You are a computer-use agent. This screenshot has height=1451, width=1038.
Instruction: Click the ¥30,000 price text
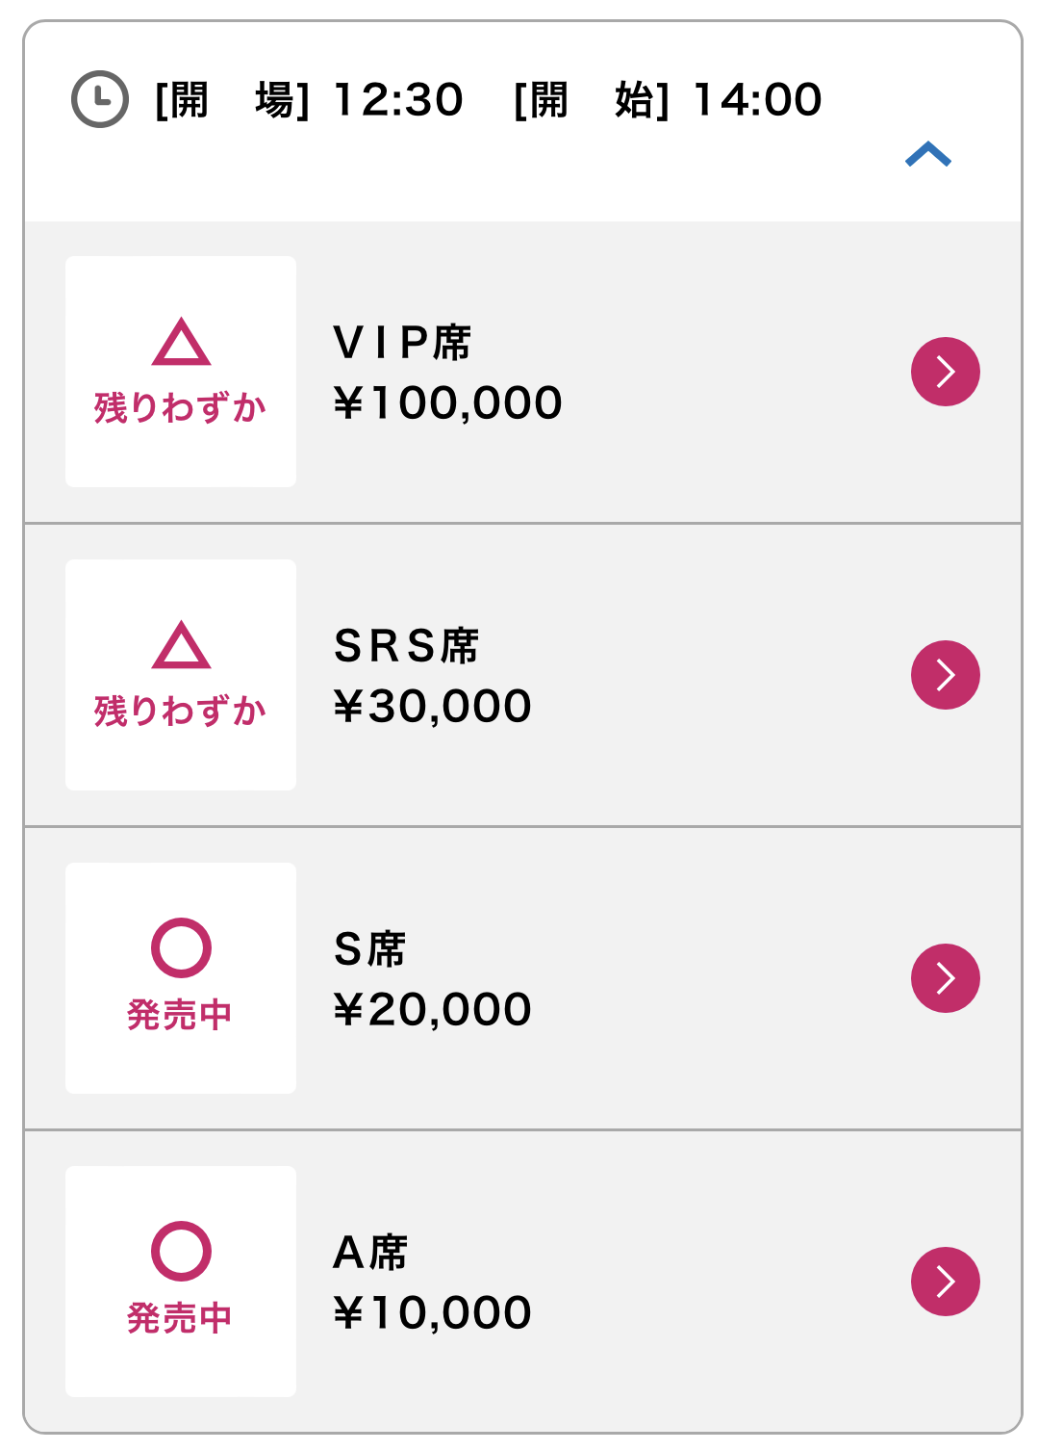coord(432,707)
